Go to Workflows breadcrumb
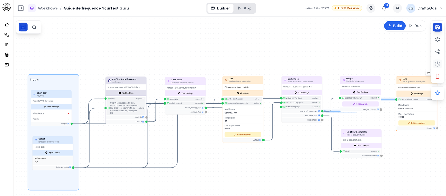 (48, 8)
